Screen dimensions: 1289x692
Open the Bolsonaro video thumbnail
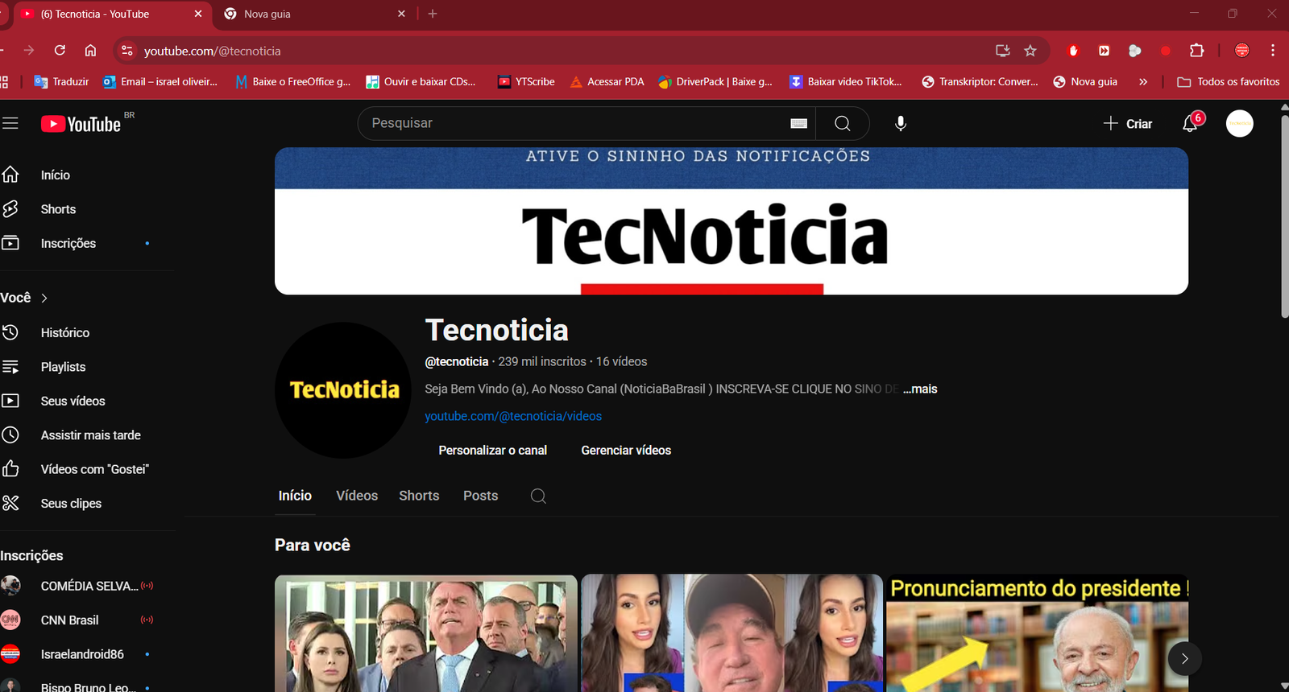[x=425, y=633]
